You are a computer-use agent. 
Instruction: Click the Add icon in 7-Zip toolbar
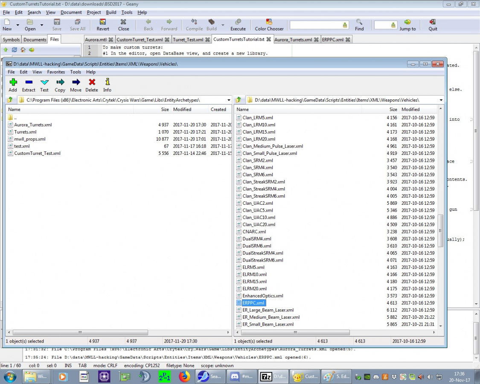[13, 82]
